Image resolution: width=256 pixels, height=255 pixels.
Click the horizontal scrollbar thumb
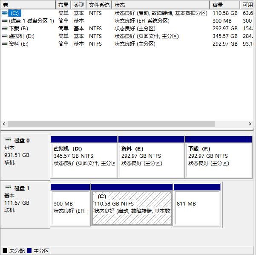point(111,124)
